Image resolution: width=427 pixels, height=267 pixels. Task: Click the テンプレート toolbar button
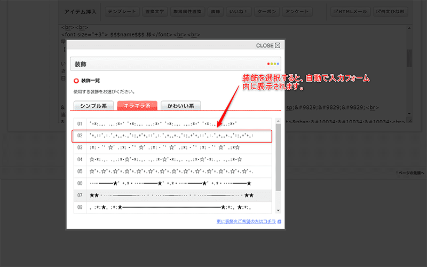[x=123, y=11]
